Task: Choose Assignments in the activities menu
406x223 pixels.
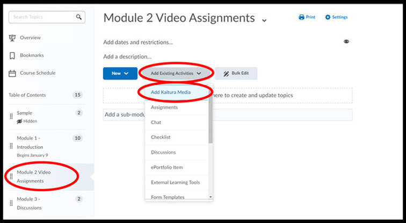Action: pyautogui.click(x=164, y=107)
